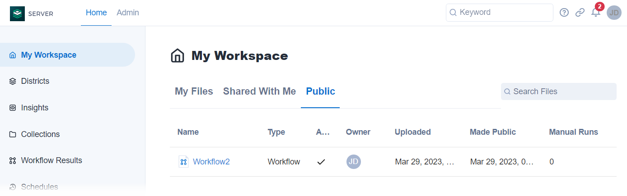Open the Shared With Me tab
627x196 pixels.
259,91
